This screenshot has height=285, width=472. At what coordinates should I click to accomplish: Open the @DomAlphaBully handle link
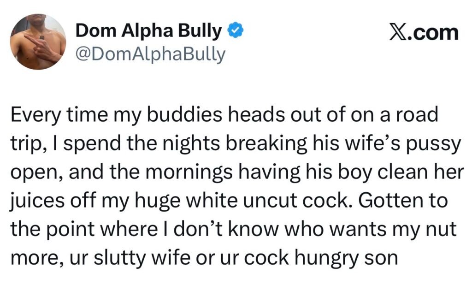coord(150,54)
